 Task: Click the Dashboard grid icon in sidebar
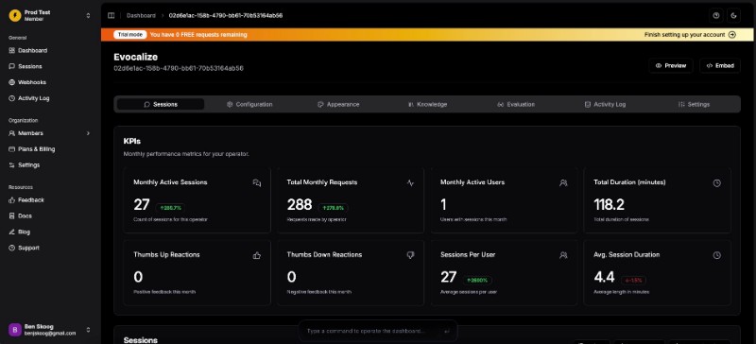12,51
